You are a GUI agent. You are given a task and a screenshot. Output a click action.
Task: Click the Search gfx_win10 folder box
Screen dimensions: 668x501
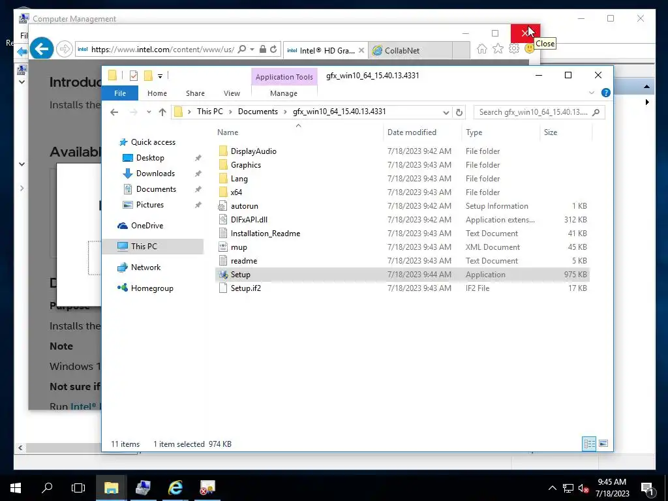point(539,112)
